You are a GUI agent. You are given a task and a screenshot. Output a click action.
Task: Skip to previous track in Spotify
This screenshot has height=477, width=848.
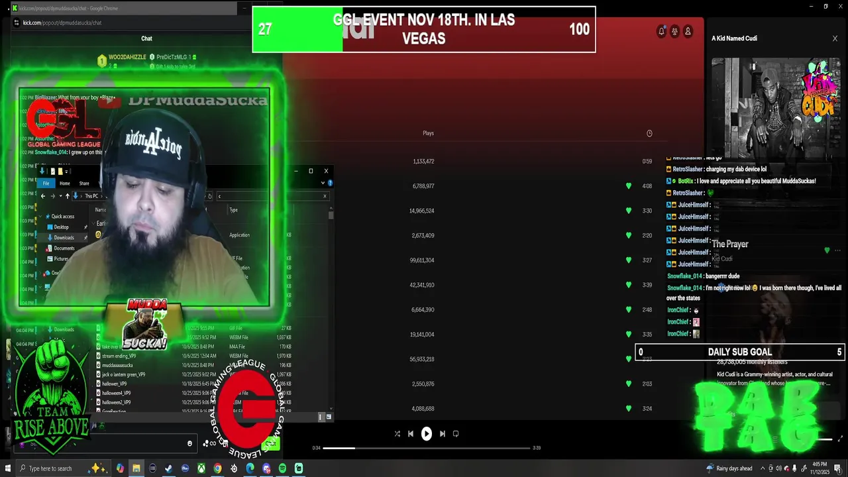tap(411, 434)
